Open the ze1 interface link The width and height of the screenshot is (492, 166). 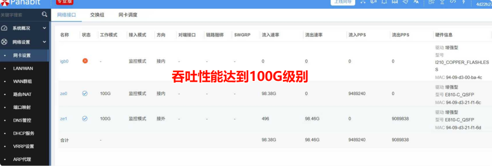(64, 119)
